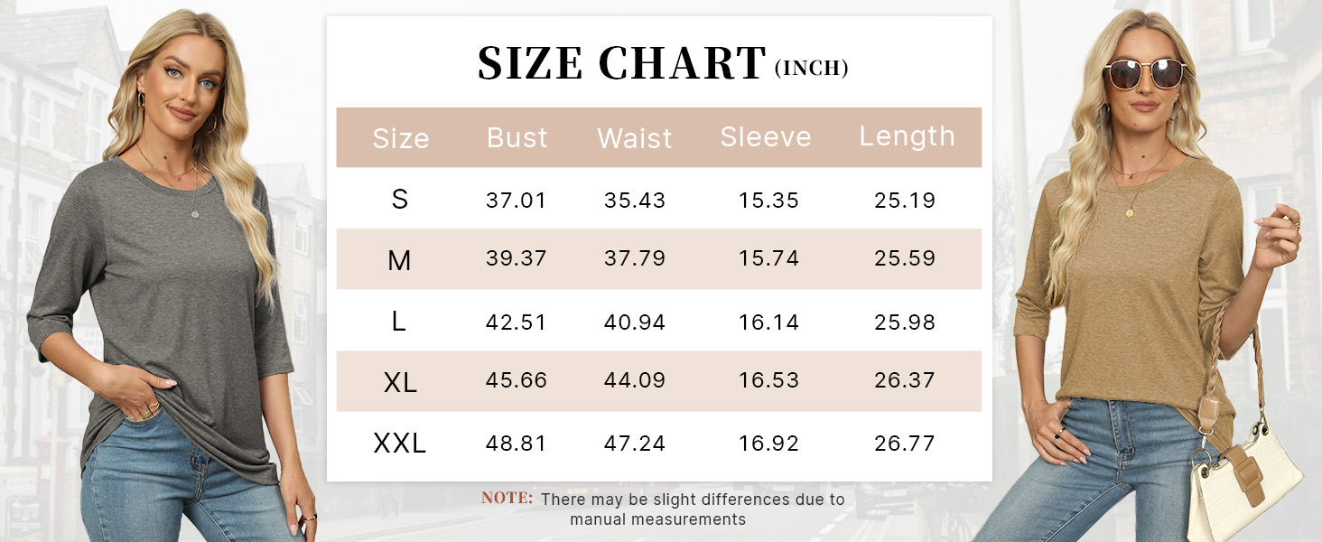Select the XXL size row label
Image resolution: width=1322 pixels, height=542 pixels.
pyautogui.click(x=400, y=444)
